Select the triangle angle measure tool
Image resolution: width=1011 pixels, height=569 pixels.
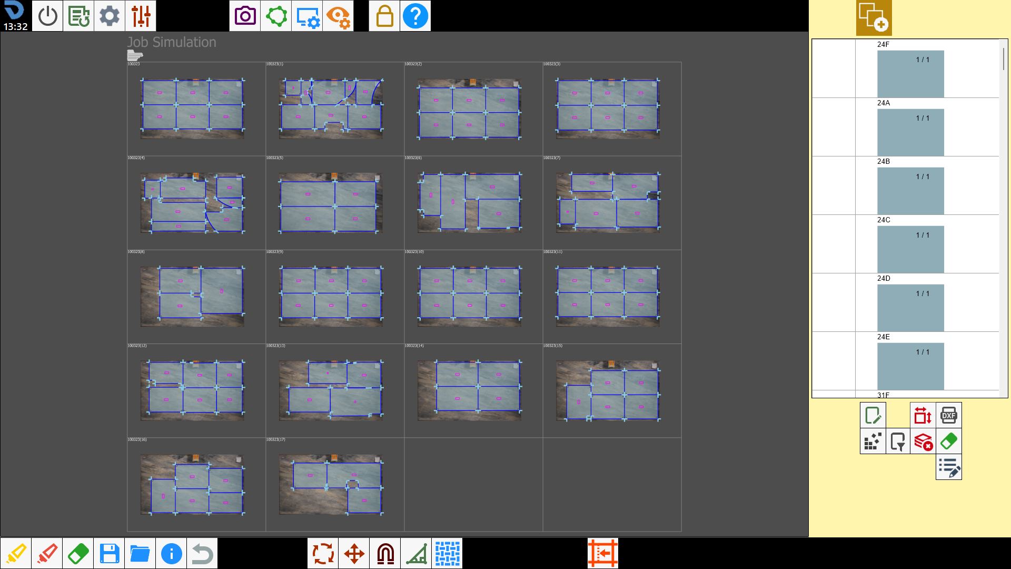417,553
